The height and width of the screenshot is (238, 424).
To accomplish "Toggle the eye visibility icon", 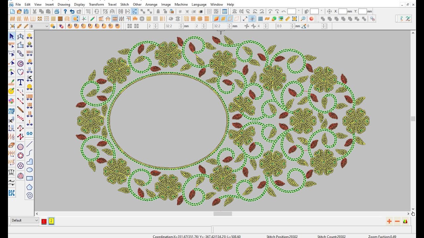I will pos(201,11).
